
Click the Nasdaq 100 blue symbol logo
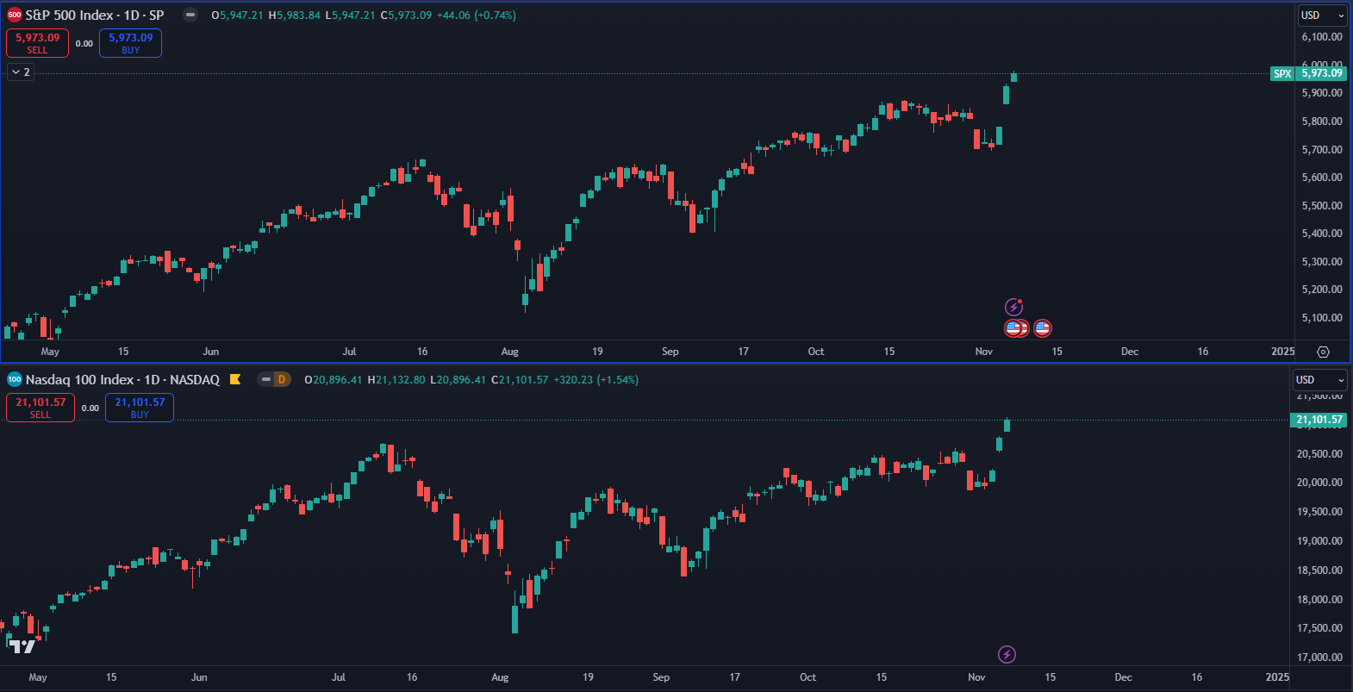tap(15, 379)
